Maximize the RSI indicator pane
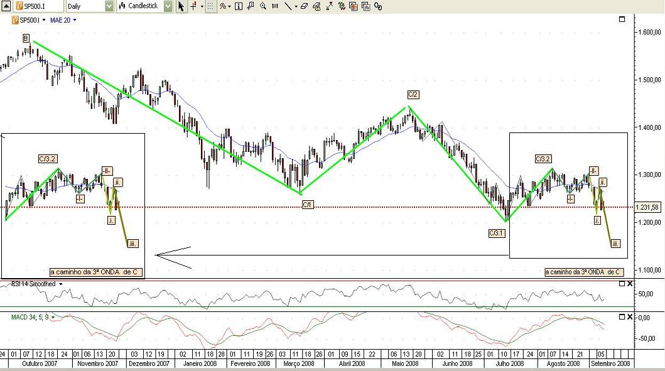 click(x=622, y=284)
